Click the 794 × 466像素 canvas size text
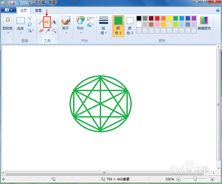 coord(118,179)
